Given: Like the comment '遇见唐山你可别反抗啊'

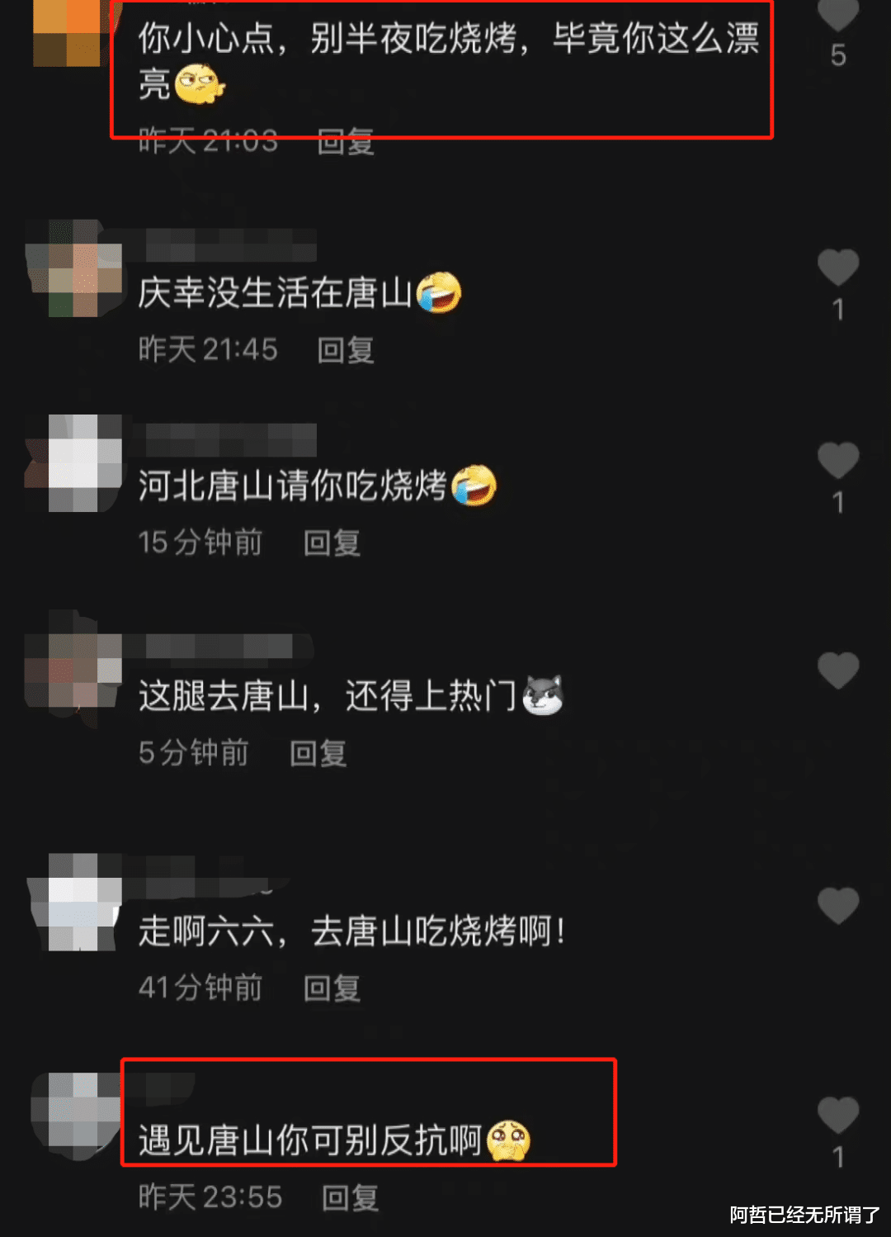Looking at the screenshot, I should click(x=838, y=1115).
